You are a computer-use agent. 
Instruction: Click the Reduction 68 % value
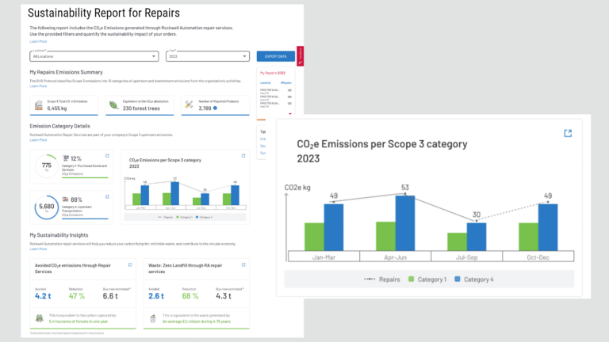coord(190,296)
